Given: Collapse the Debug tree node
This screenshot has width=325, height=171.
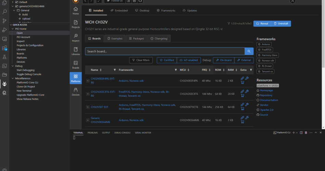Looking at the screenshot, I should point(13,66).
